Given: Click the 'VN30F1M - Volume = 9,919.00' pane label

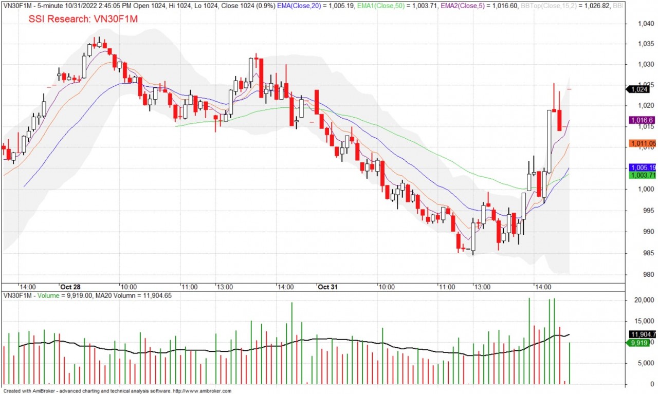Looking at the screenshot, I should coord(47,295).
